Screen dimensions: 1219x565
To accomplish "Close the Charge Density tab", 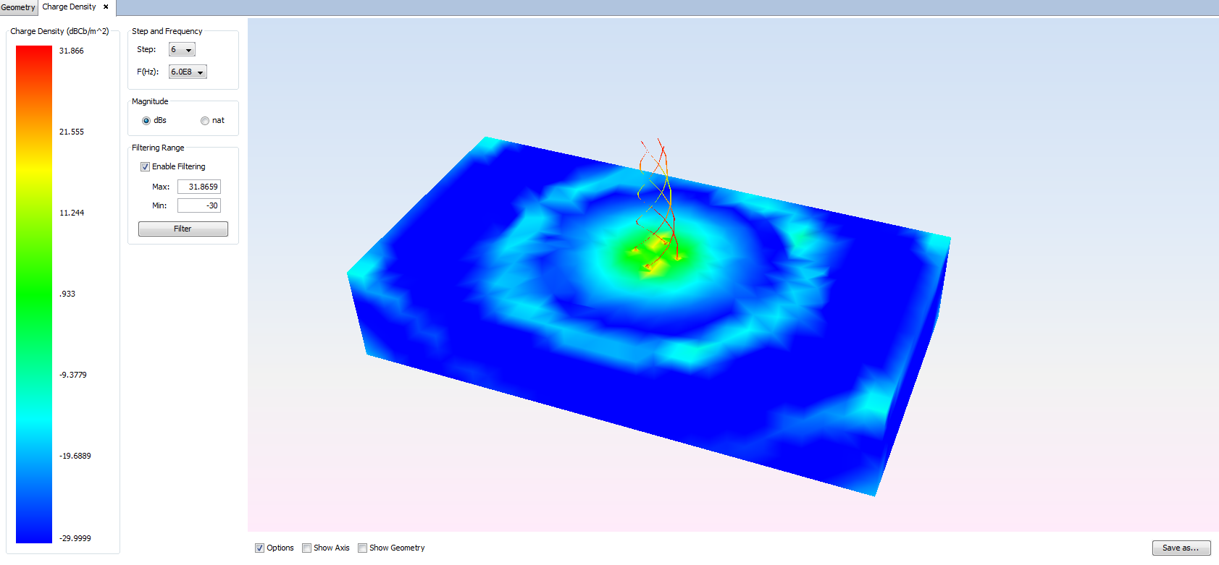I will tap(106, 7).
